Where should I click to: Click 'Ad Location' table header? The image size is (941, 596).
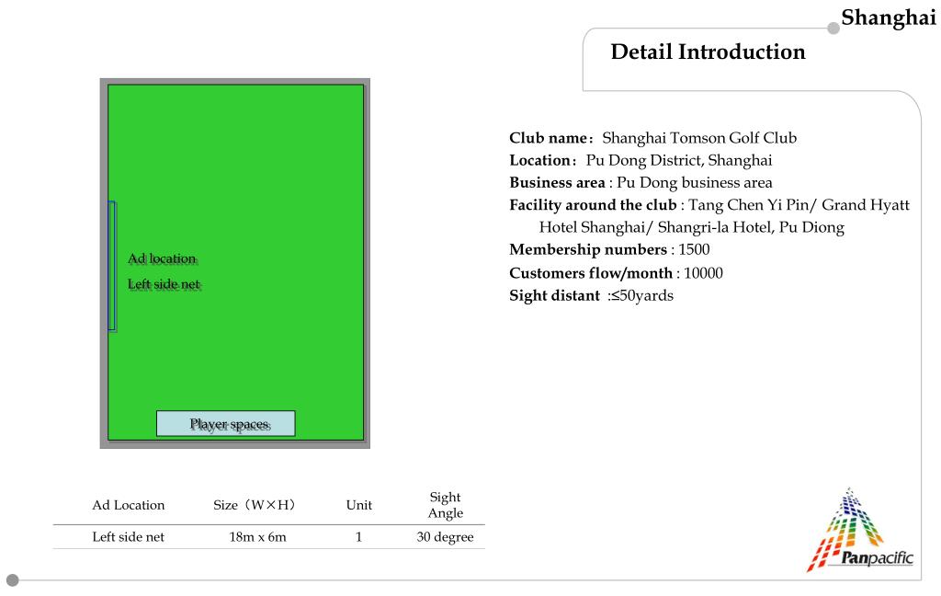[x=129, y=505]
